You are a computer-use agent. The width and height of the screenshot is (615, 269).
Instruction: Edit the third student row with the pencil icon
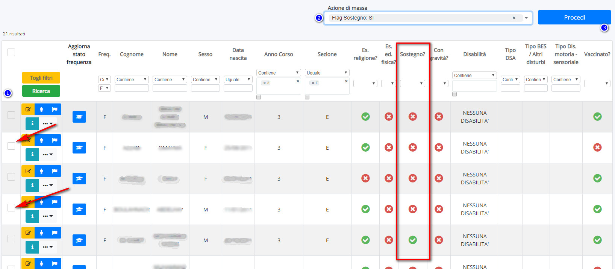tap(28, 171)
